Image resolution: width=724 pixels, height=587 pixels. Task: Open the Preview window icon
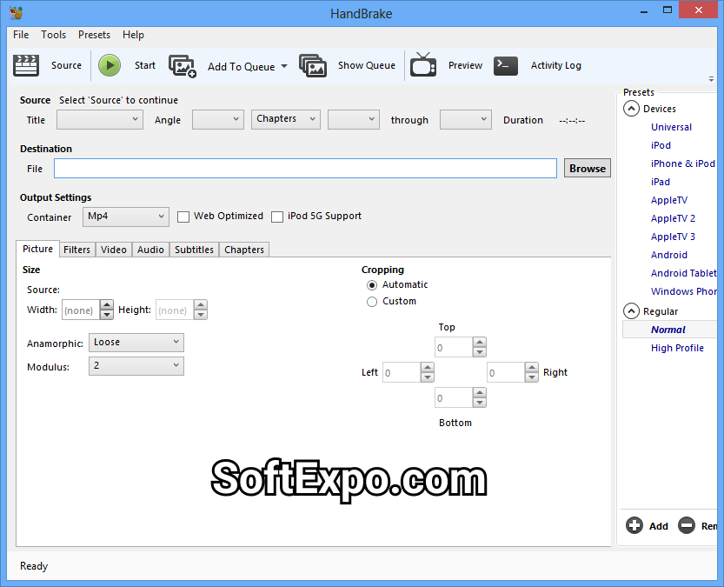tap(423, 65)
